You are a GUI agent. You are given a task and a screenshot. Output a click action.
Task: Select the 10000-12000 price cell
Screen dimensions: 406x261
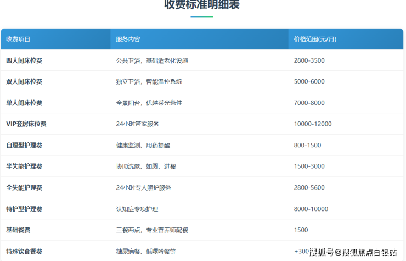pos(313,124)
